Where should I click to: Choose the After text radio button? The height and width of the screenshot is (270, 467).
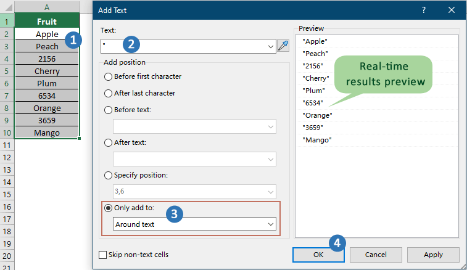(x=109, y=142)
